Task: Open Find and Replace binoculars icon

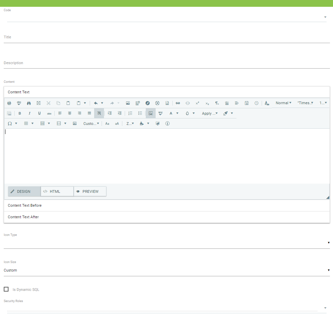Action: 29,103
